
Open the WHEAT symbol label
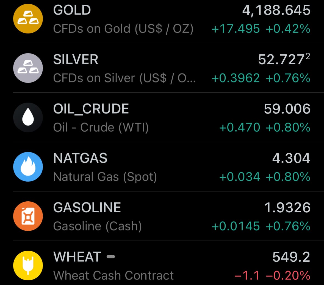tap(77, 257)
